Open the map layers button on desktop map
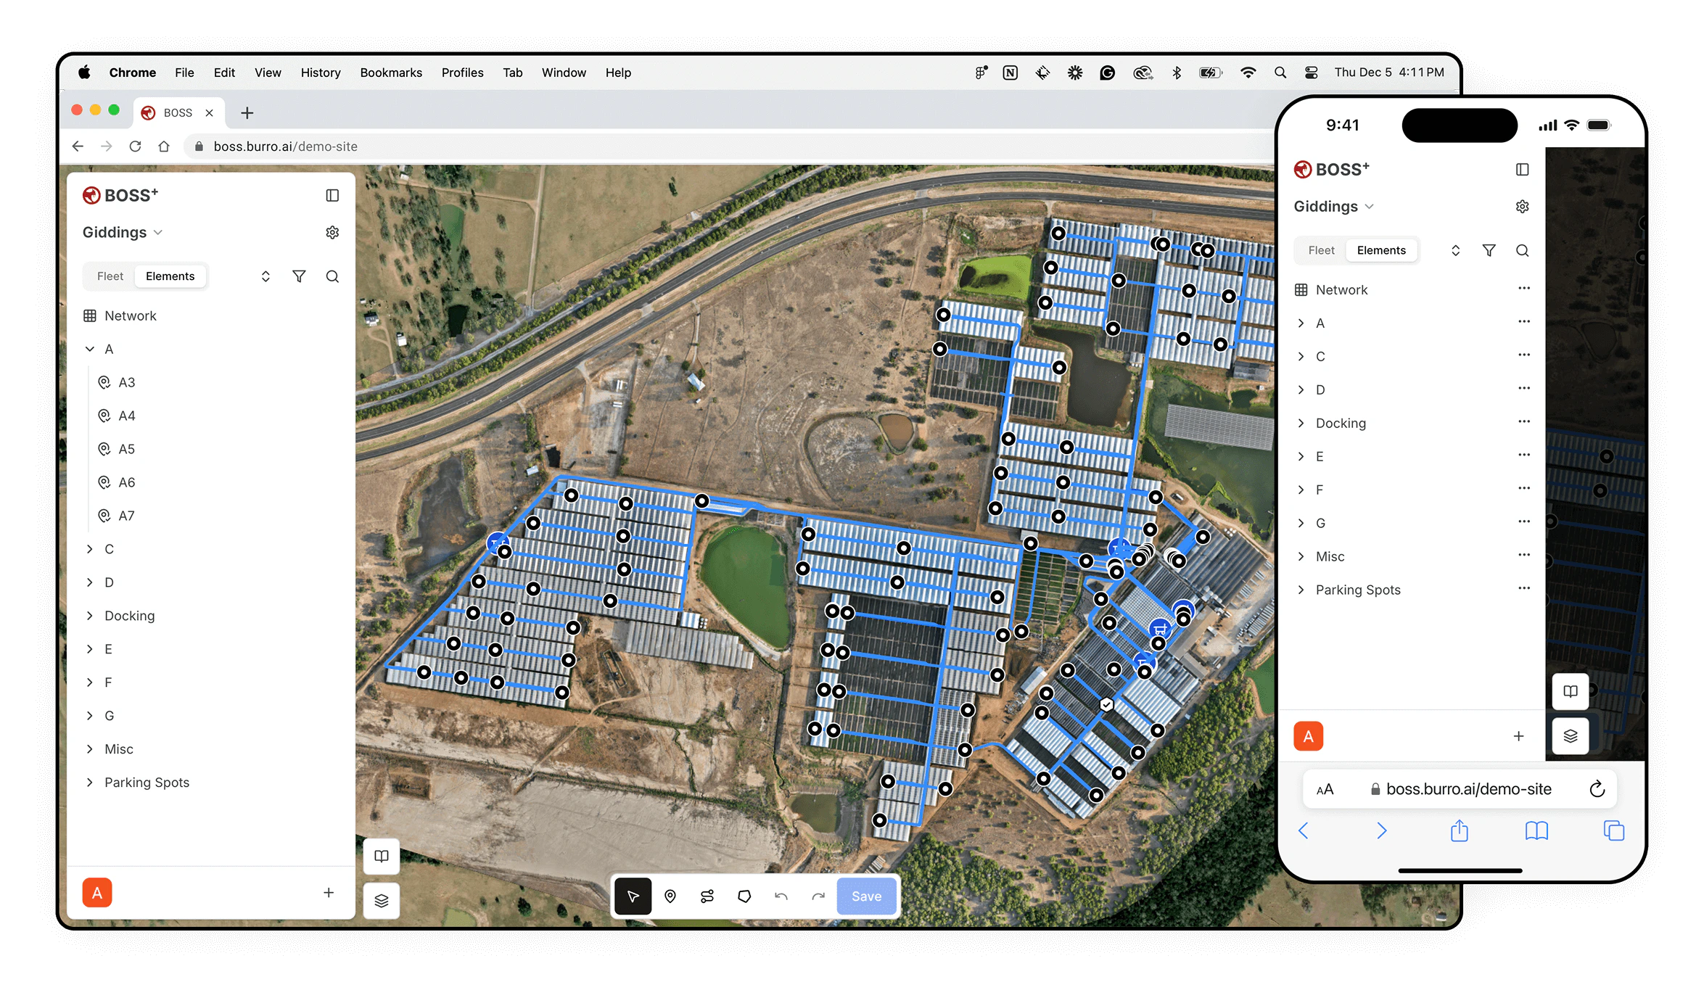Viewport: 1704px width, 990px height. [x=382, y=901]
